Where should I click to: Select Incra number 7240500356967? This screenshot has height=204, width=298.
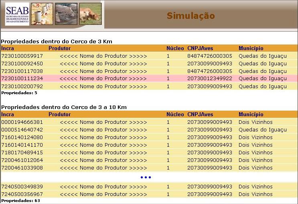click(22, 194)
